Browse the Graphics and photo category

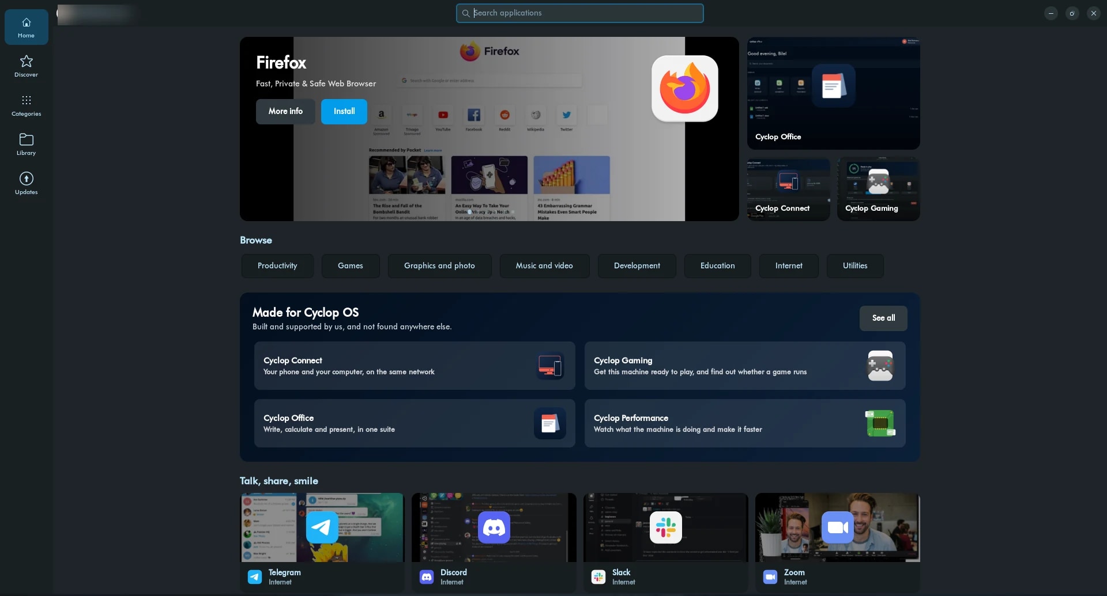pyautogui.click(x=439, y=265)
